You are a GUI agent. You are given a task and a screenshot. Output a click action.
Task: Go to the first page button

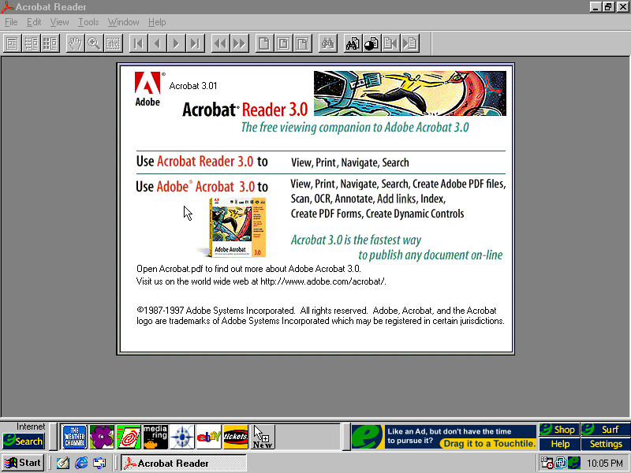click(138, 43)
